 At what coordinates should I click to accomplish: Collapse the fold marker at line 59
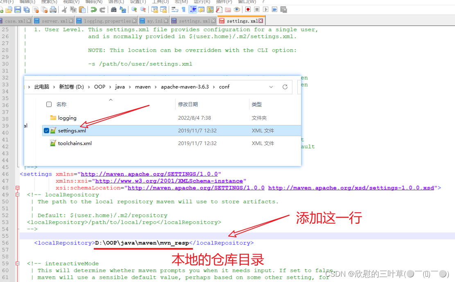click(18, 264)
